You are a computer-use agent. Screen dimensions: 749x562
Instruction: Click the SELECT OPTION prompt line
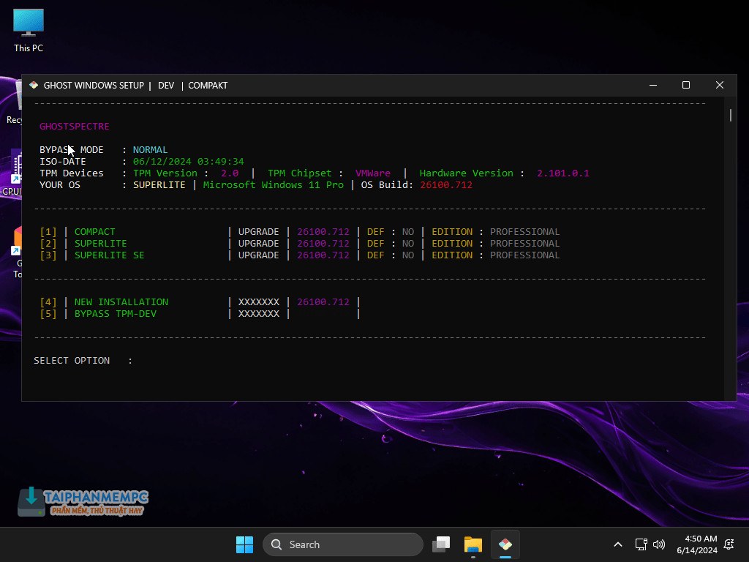pyautogui.click(x=83, y=361)
